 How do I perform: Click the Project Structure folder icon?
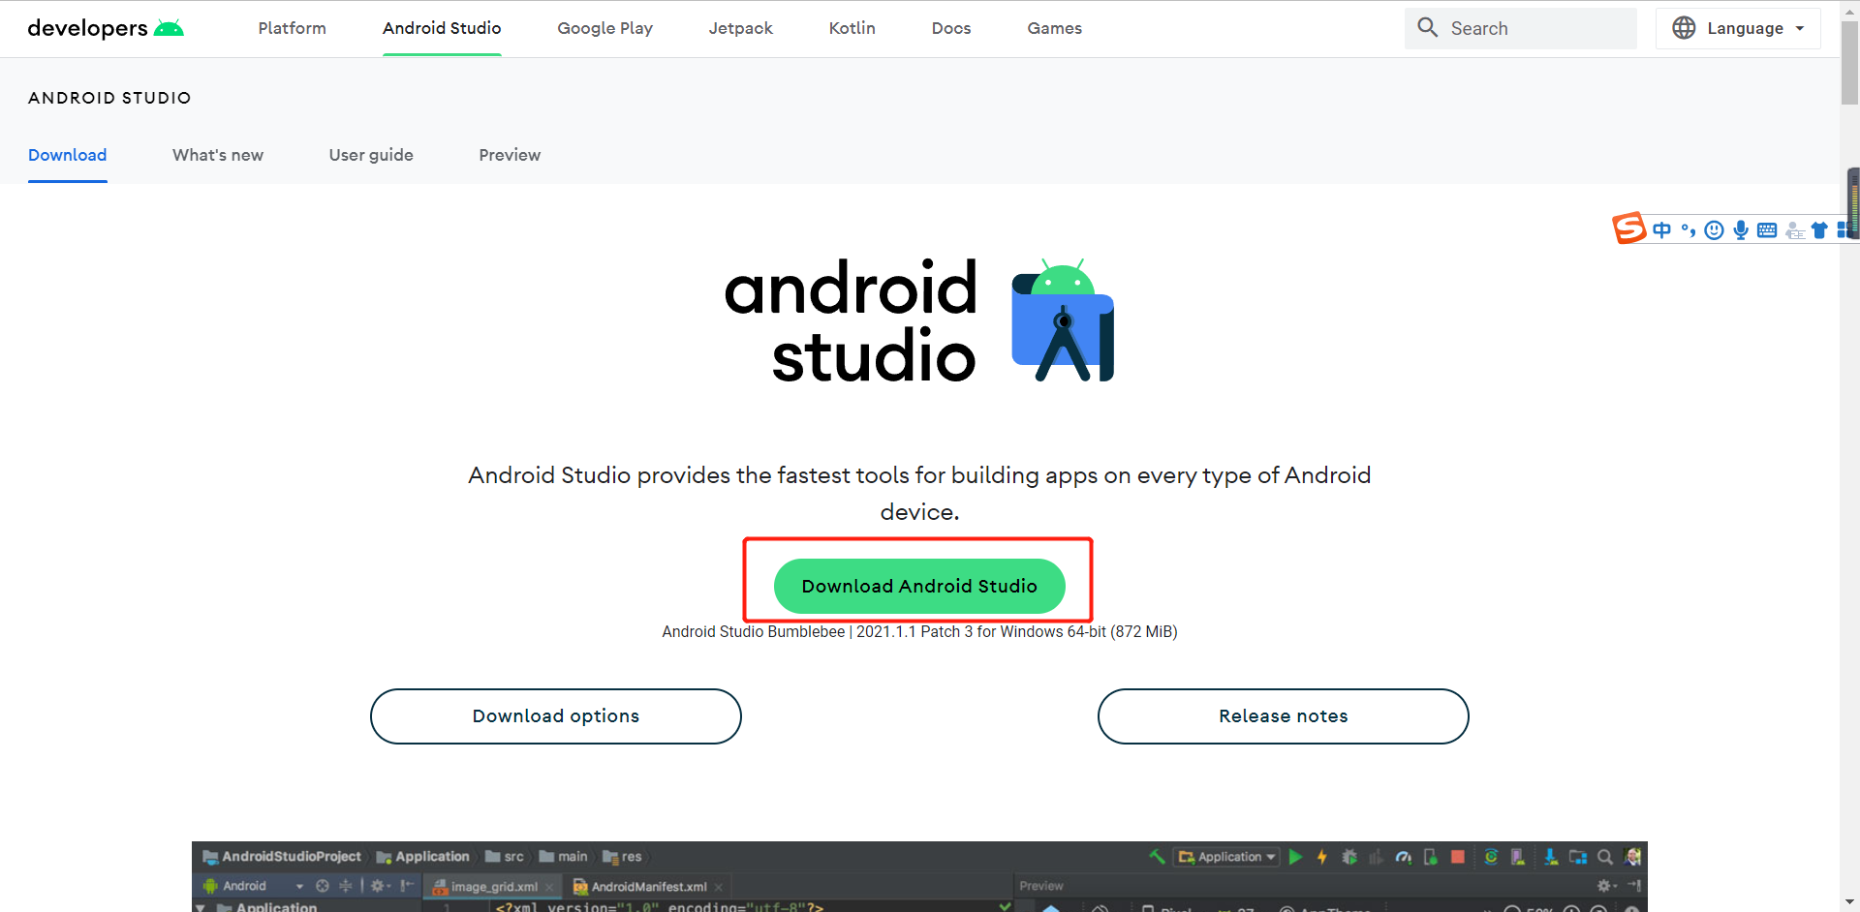pyautogui.click(x=1578, y=857)
